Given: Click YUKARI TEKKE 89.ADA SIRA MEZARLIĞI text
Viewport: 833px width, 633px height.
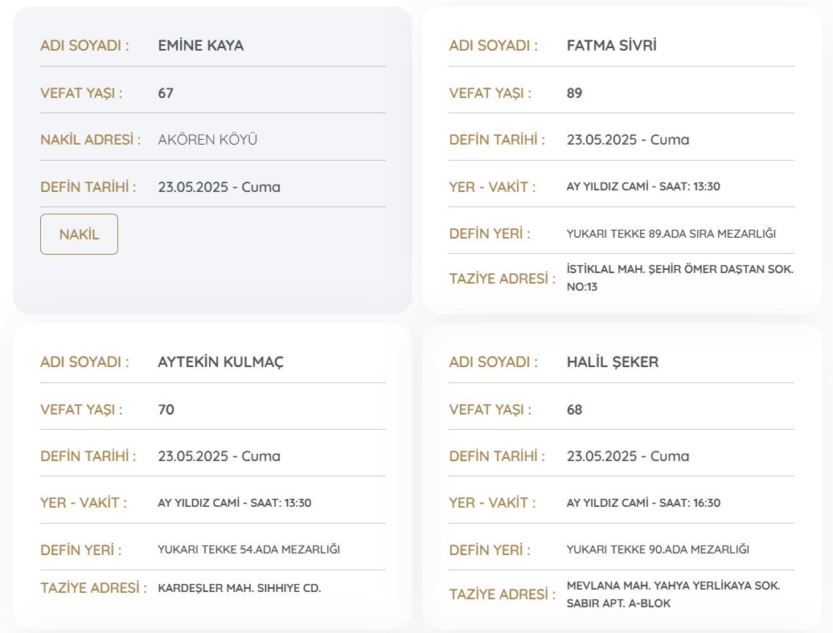Looking at the screenshot, I should (671, 235).
